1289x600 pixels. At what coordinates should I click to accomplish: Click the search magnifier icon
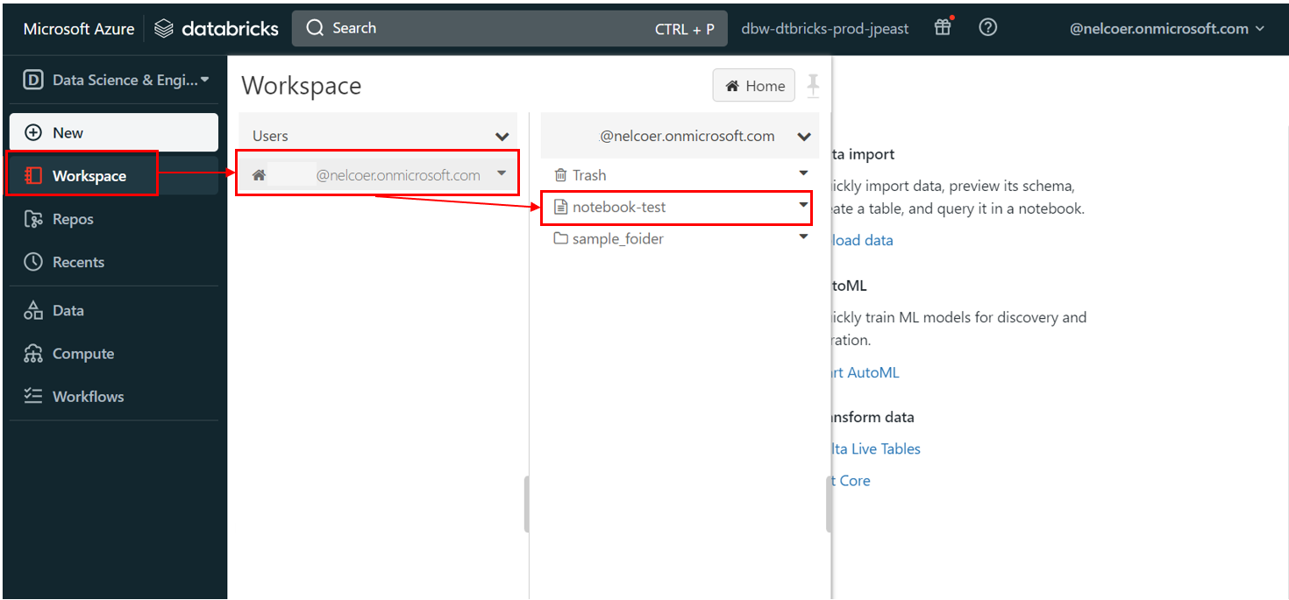click(x=315, y=28)
